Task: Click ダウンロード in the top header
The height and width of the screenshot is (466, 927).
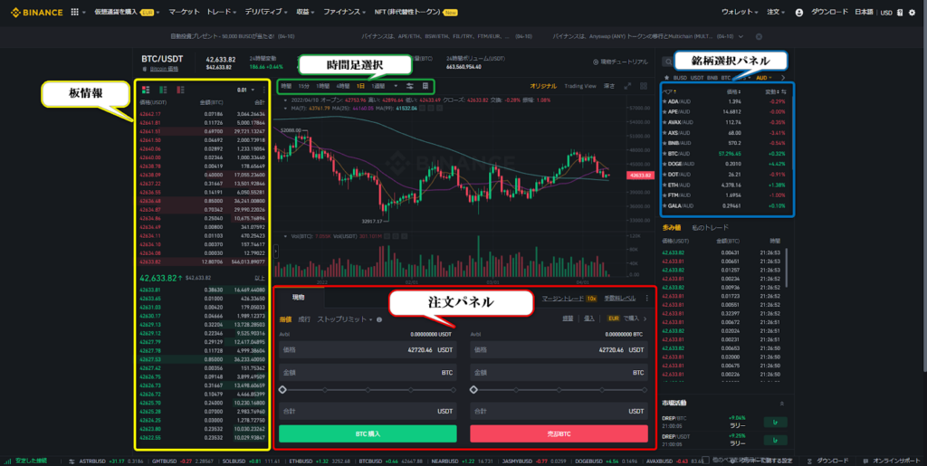Action: point(829,12)
